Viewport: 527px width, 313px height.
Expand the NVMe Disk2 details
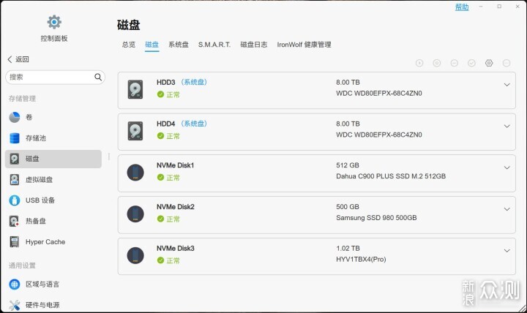point(507,209)
